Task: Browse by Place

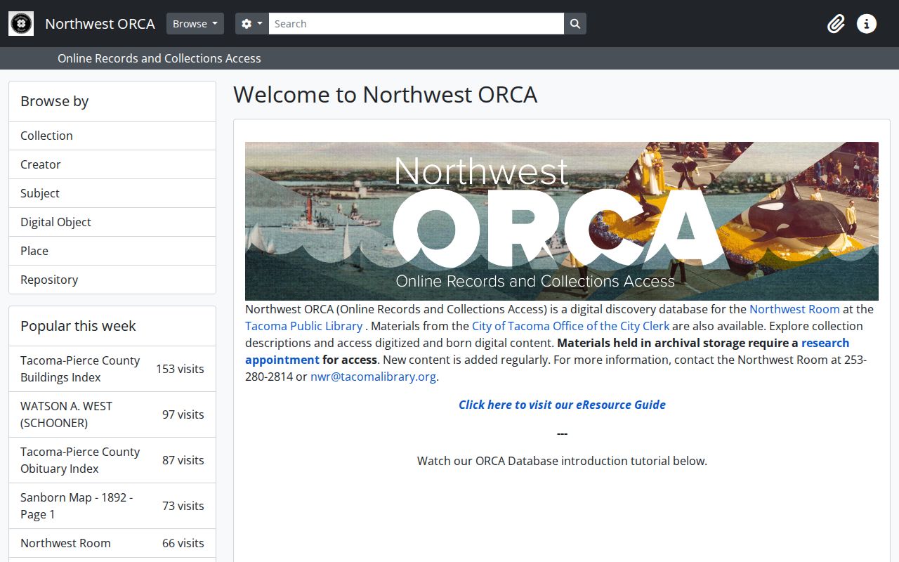Action: pos(112,251)
